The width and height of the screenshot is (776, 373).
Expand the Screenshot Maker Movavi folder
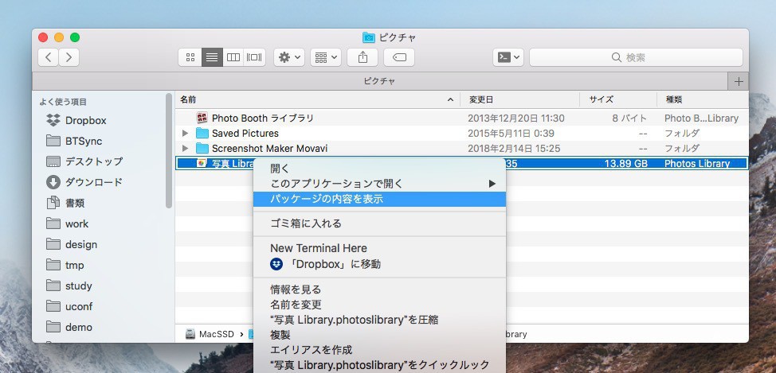pos(186,149)
